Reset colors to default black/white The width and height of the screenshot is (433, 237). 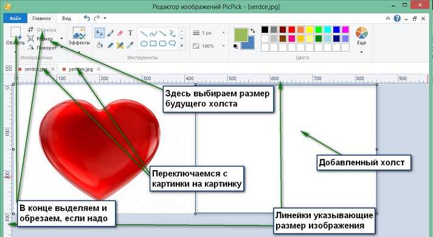(235, 47)
